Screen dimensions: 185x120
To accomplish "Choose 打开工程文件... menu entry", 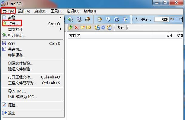I will click(33, 77).
